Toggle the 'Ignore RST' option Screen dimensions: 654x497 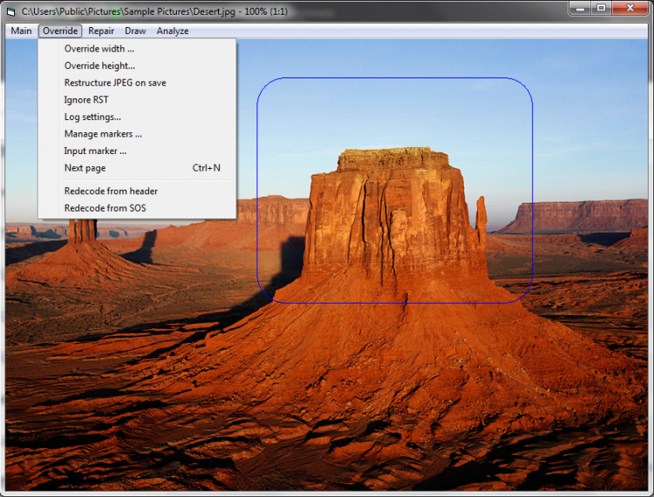pos(86,100)
